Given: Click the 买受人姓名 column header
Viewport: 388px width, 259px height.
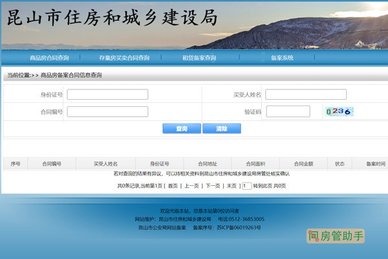Looking at the screenshot, I should coord(105,164).
